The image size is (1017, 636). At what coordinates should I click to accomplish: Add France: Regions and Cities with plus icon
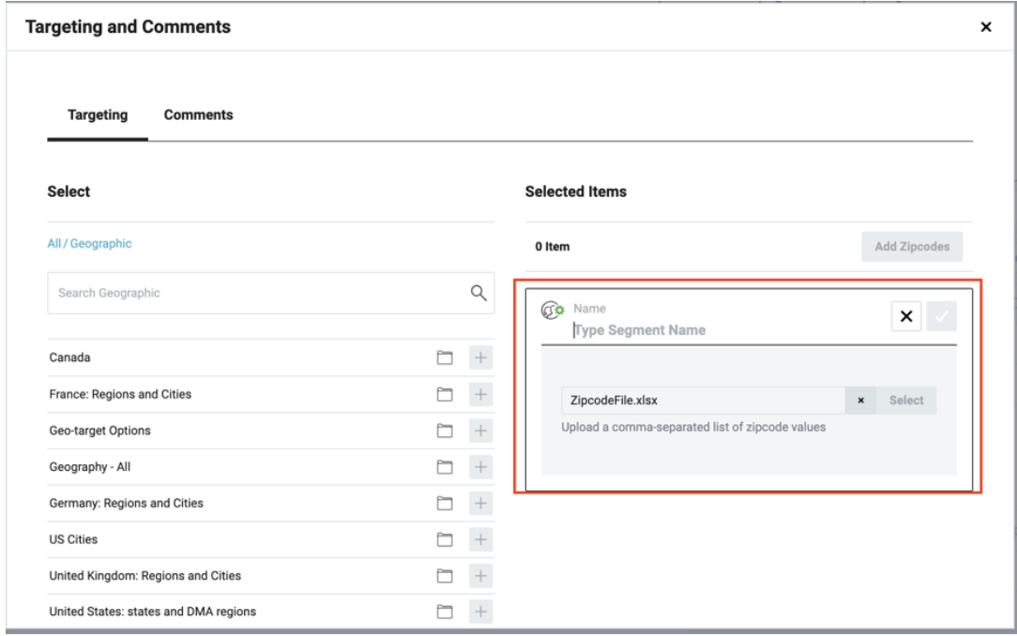pos(480,394)
